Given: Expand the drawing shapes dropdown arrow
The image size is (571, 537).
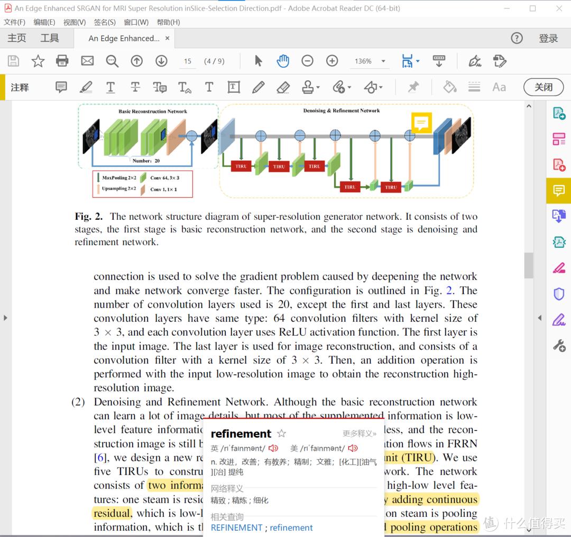Looking at the screenshot, I should pos(381,88).
